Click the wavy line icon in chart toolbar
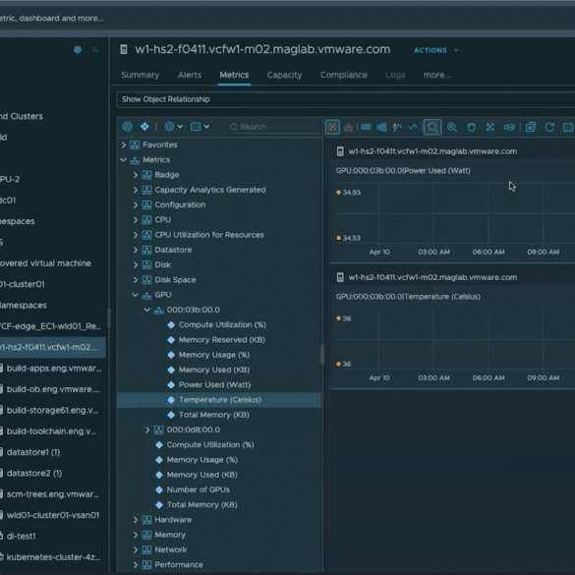This screenshot has height=575, width=575. pyautogui.click(x=413, y=127)
